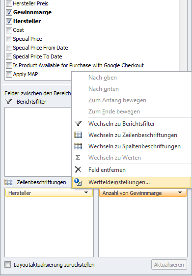The image size is (192, 276).
Task: Open the Hersteller field dropdown arrow
Action: 86,193
